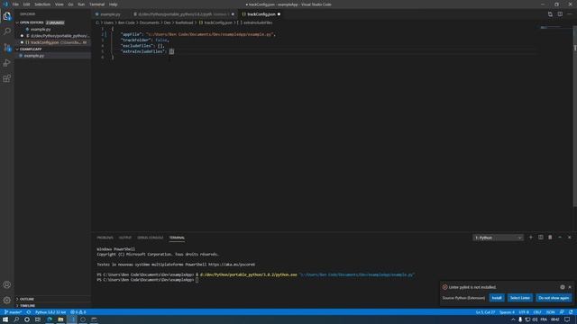Change the JSON language mode
This screenshot has height=324, width=577.
click(551, 312)
